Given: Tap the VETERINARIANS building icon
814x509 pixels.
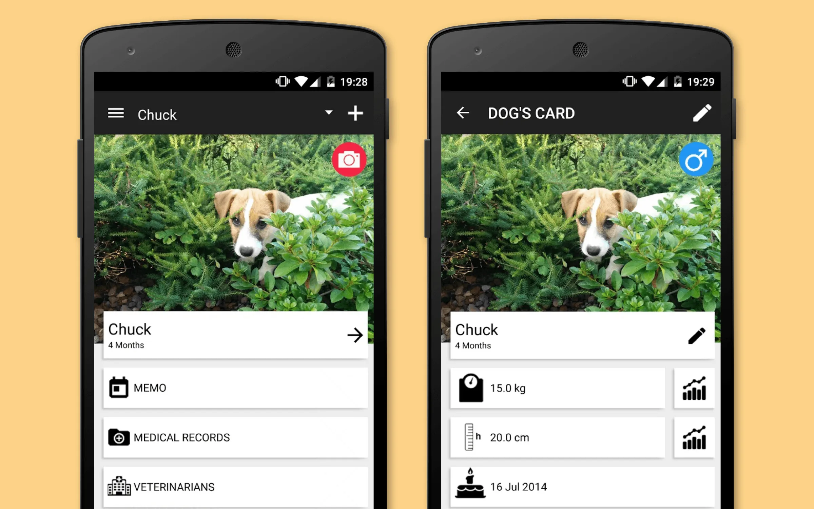Looking at the screenshot, I should [x=117, y=486].
